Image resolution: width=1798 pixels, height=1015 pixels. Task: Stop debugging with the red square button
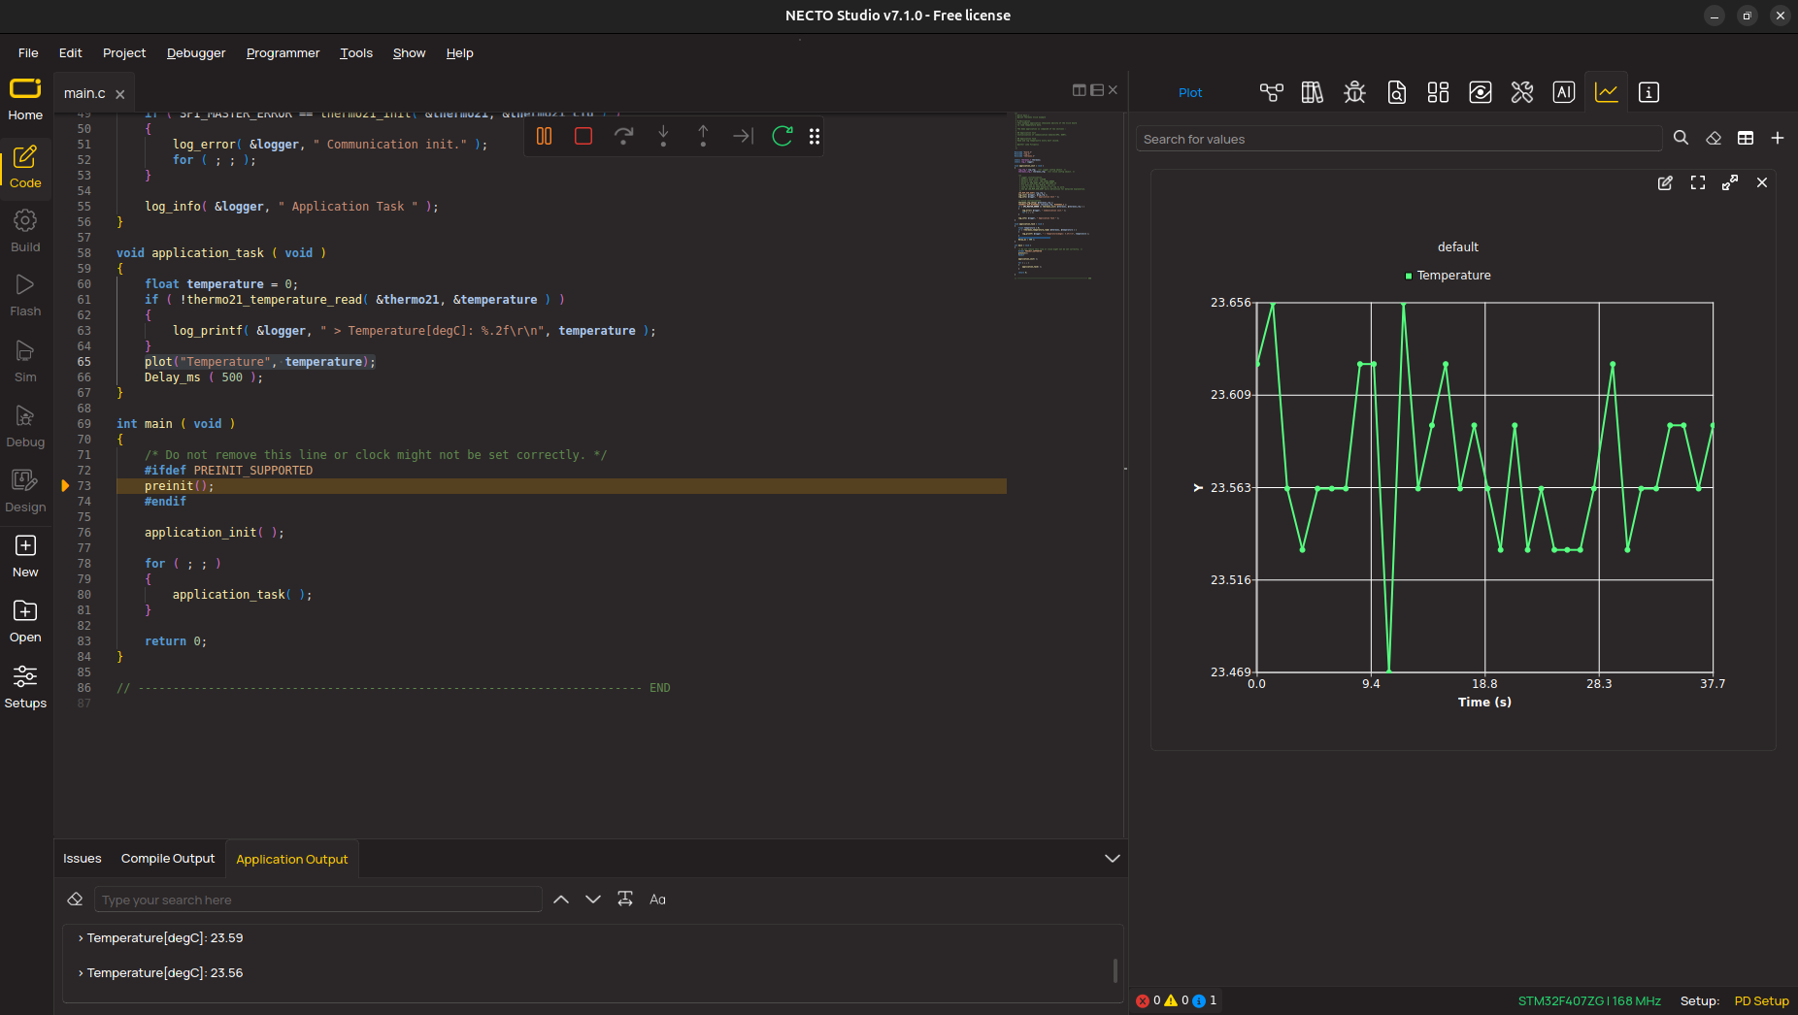pyautogui.click(x=583, y=137)
